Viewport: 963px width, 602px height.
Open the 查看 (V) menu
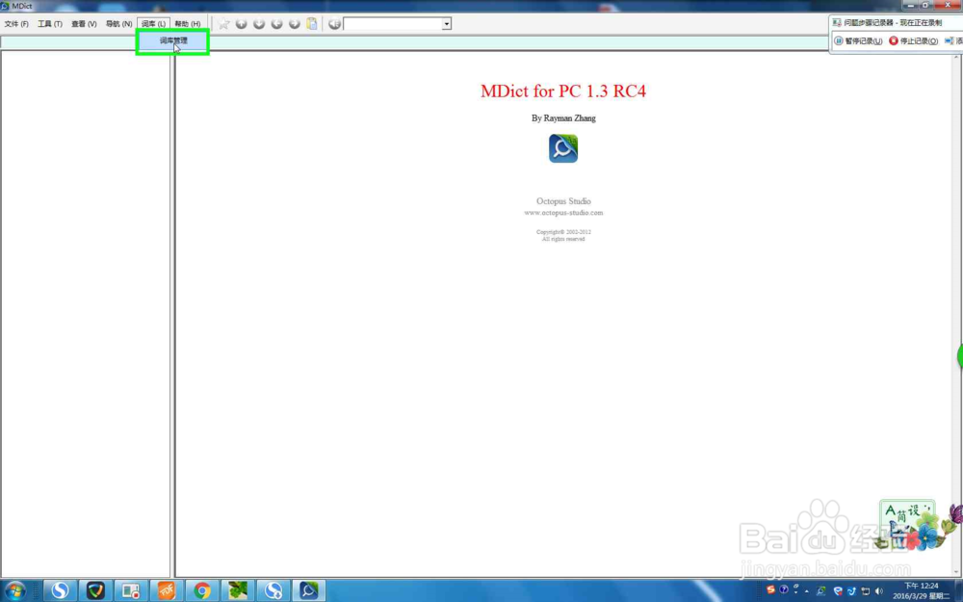[84, 24]
